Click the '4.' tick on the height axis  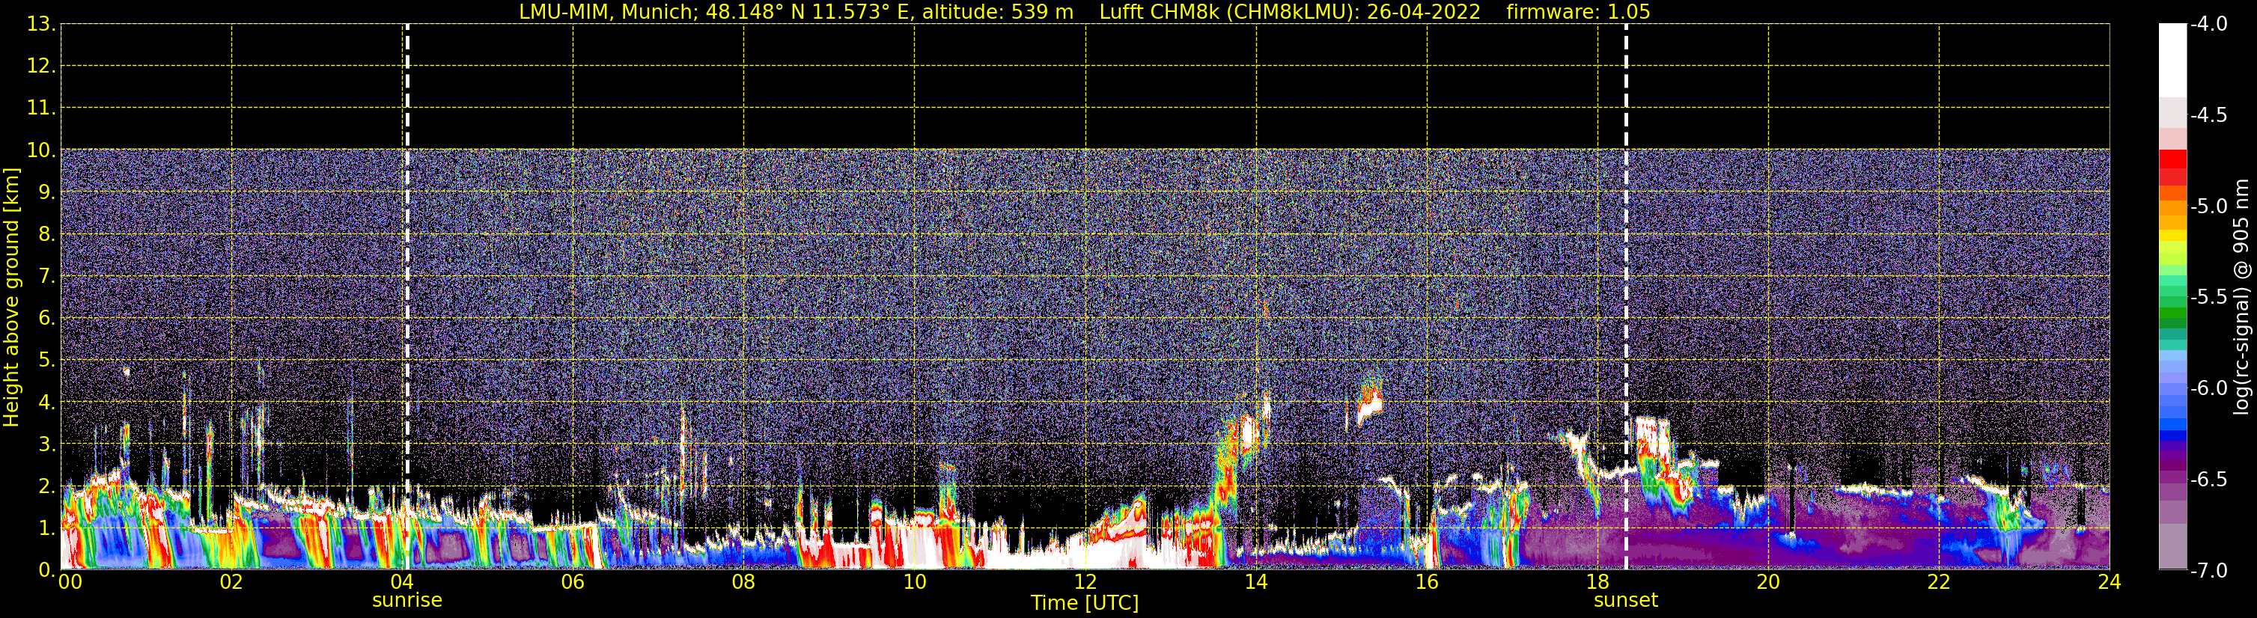46,403
